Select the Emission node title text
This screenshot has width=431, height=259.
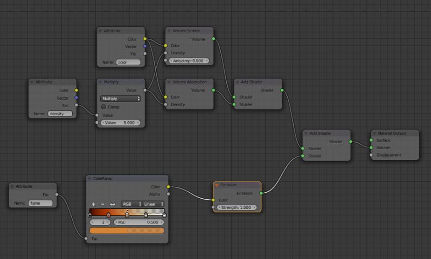(228, 185)
